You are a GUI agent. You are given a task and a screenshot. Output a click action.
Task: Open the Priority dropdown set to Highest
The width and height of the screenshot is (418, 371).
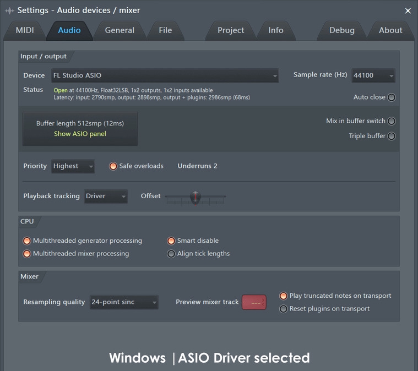pos(73,166)
